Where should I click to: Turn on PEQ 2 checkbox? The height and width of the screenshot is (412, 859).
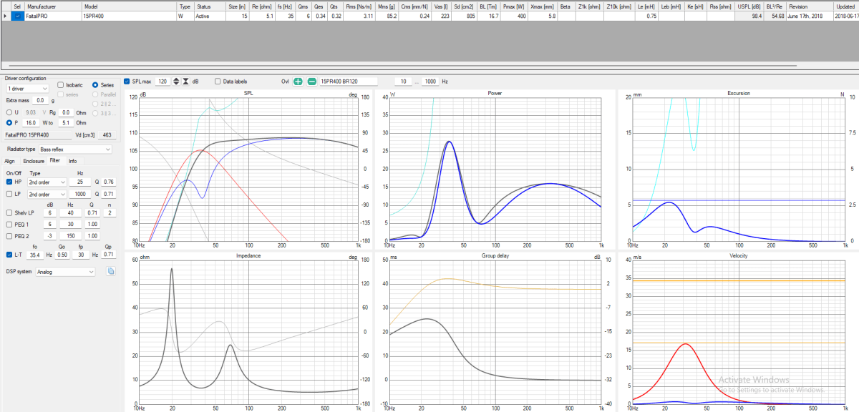coord(9,235)
